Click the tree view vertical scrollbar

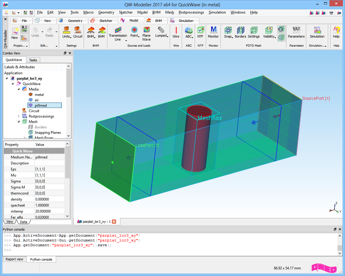pyautogui.click(x=68, y=83)
